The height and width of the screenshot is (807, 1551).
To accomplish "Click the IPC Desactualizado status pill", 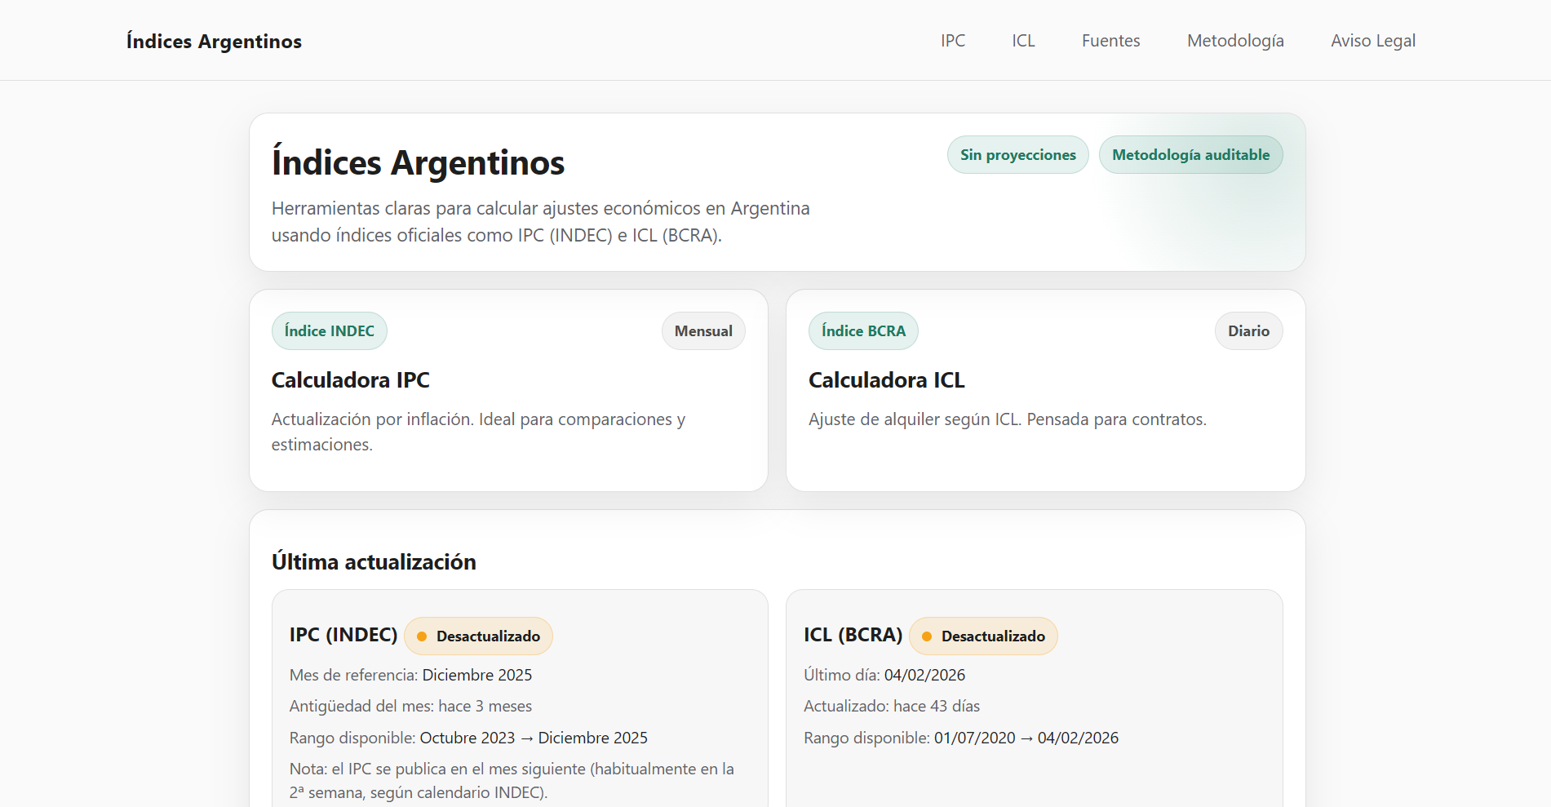I will click(478, 636).
